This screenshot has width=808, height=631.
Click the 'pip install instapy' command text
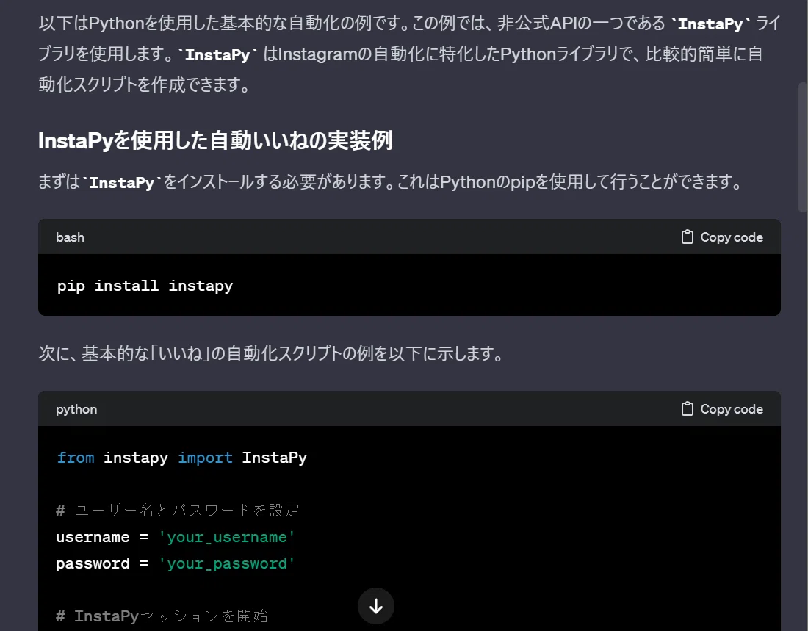[145, 286]
